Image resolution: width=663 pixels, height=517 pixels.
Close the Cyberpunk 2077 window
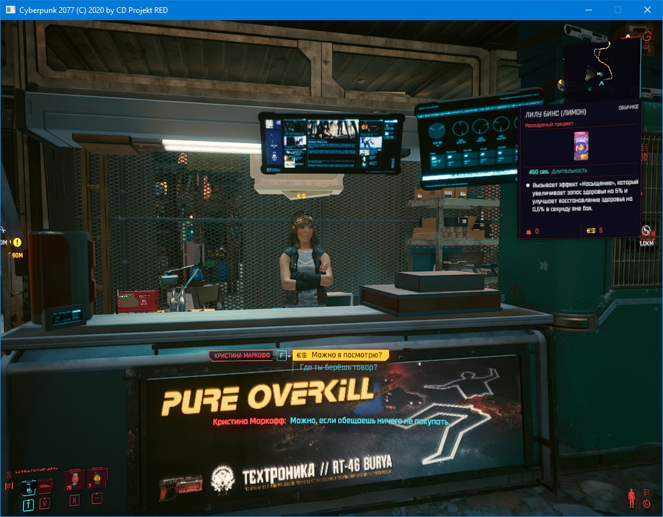[x=647, y=10]
